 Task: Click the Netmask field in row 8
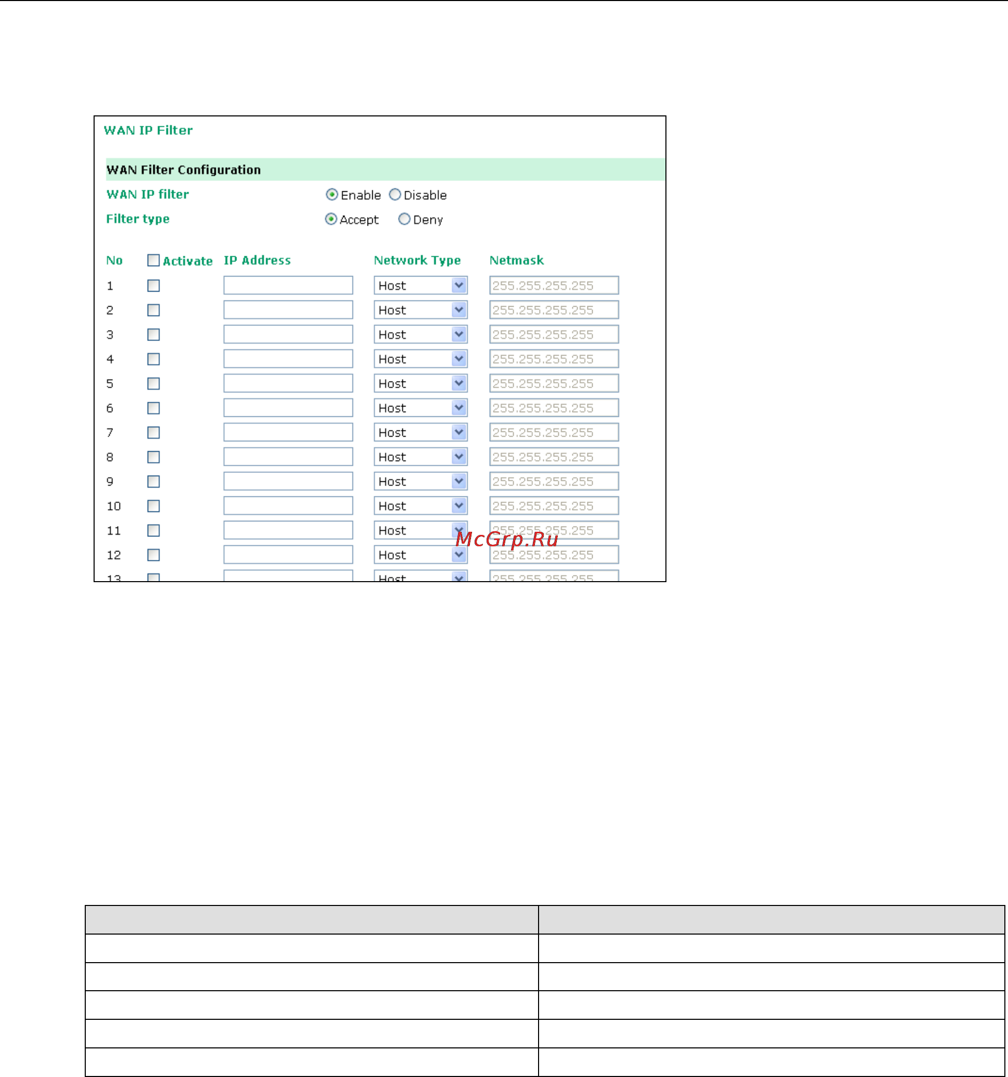(x=554, y=457)
